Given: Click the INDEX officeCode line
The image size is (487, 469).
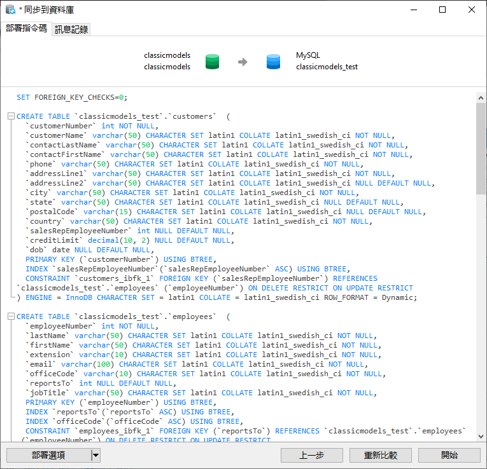Looking at the screenshot, I should [134, 421].
